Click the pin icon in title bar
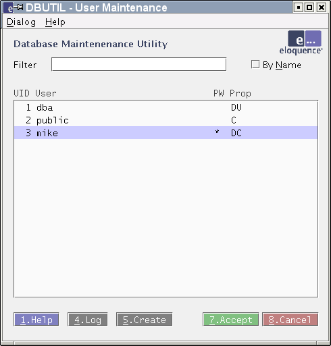The height and width of the screenshot is (346, 331). click(x=19, y=7)
